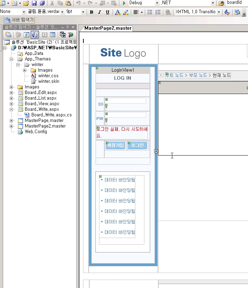The image size is (248, 288).
Task: Pin the Solution Explorer panel
Action: click(67, 27)
